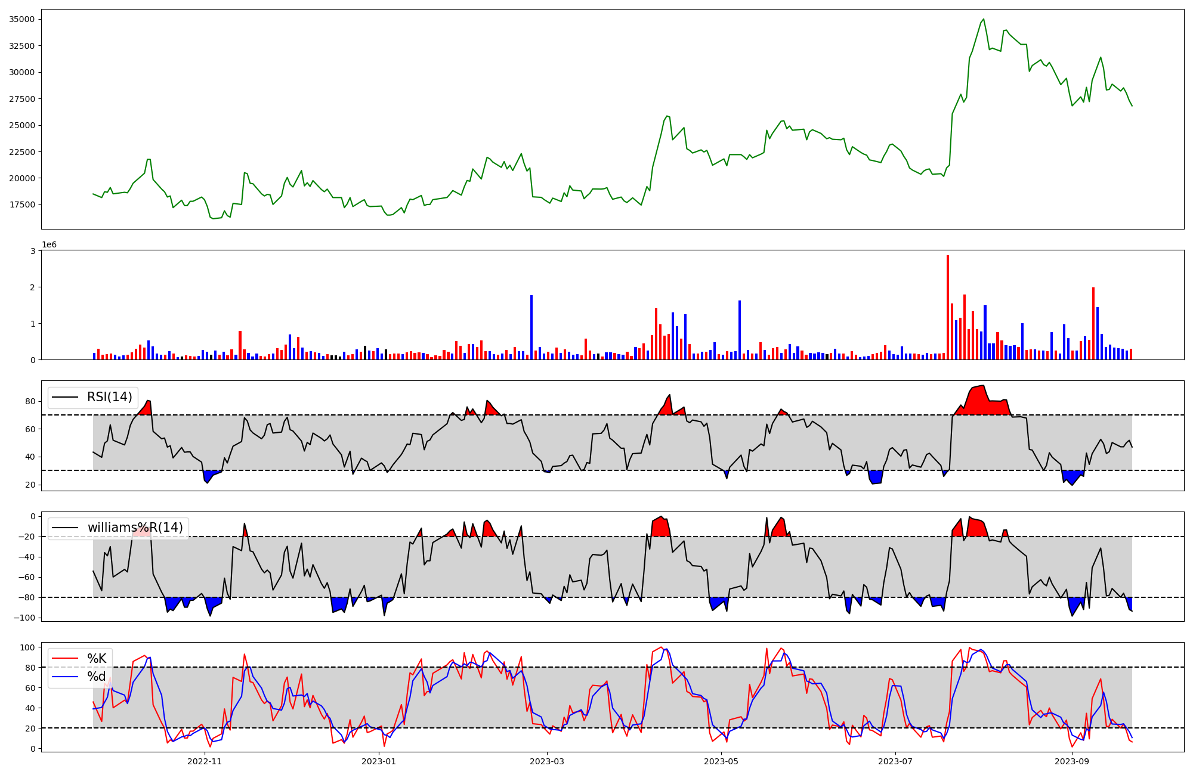Click the RSI(14) legend label
Screen dimensions: 1193x775
tap(109, 397)
